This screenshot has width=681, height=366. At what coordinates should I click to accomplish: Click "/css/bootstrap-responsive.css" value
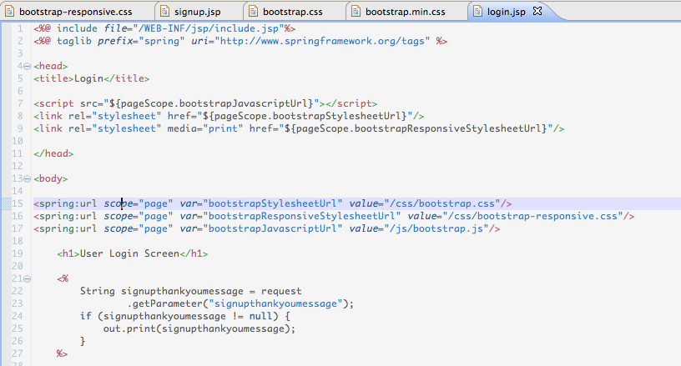[x=532, y=217]
